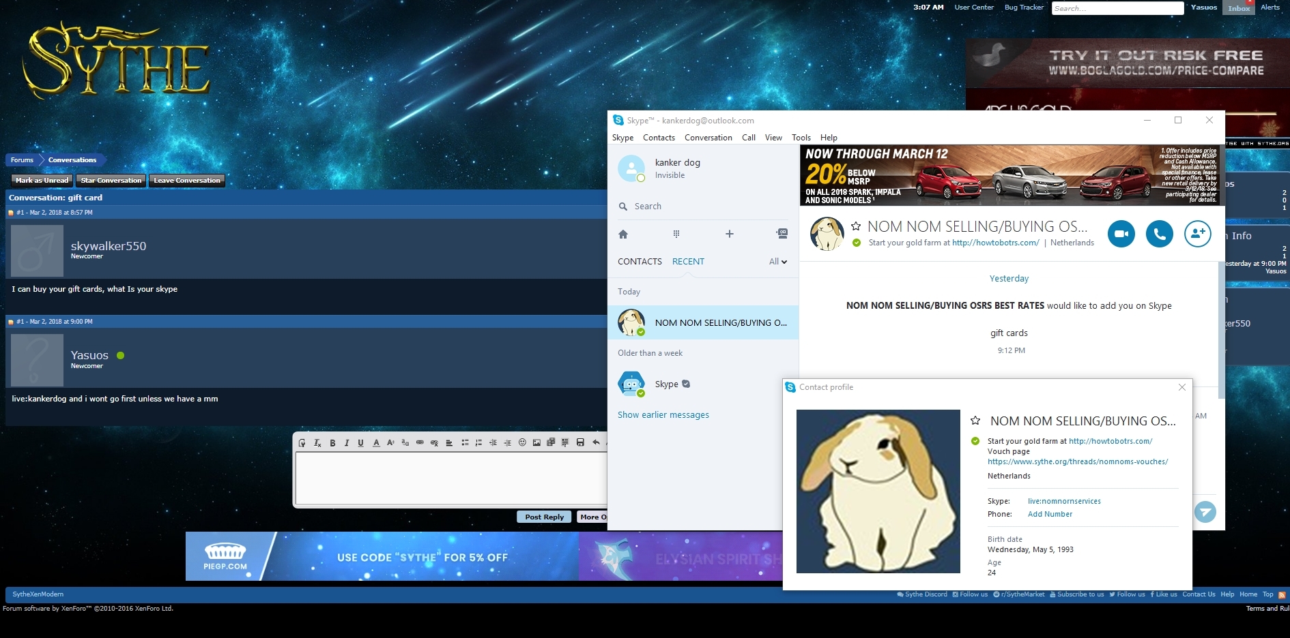
Task: Open Sythe Discord footer link
Action: pyautogui.click(x=922, y=594)
